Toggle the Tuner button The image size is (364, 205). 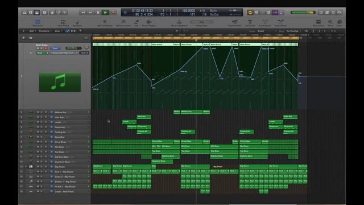[257, 13]
